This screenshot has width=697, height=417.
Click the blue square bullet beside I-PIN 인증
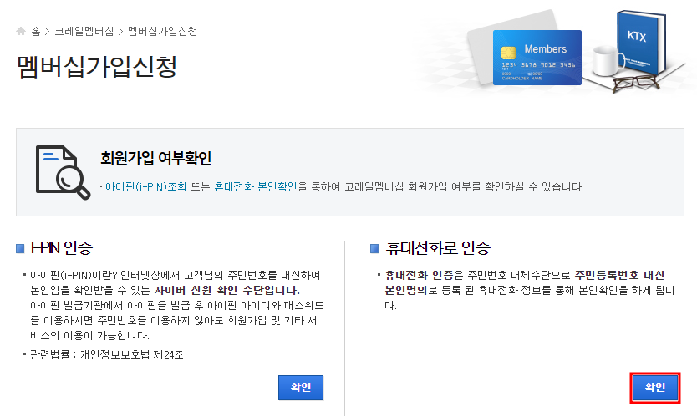coord(20,248)
